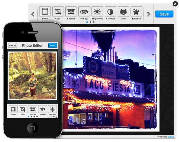
Task: Save the edited photo
Action: [164, 14]
